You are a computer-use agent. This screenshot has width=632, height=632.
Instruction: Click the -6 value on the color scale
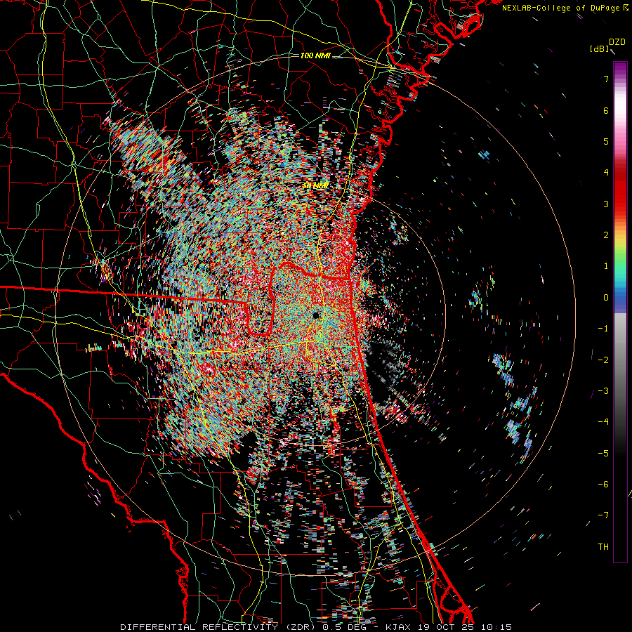[603, 485]
